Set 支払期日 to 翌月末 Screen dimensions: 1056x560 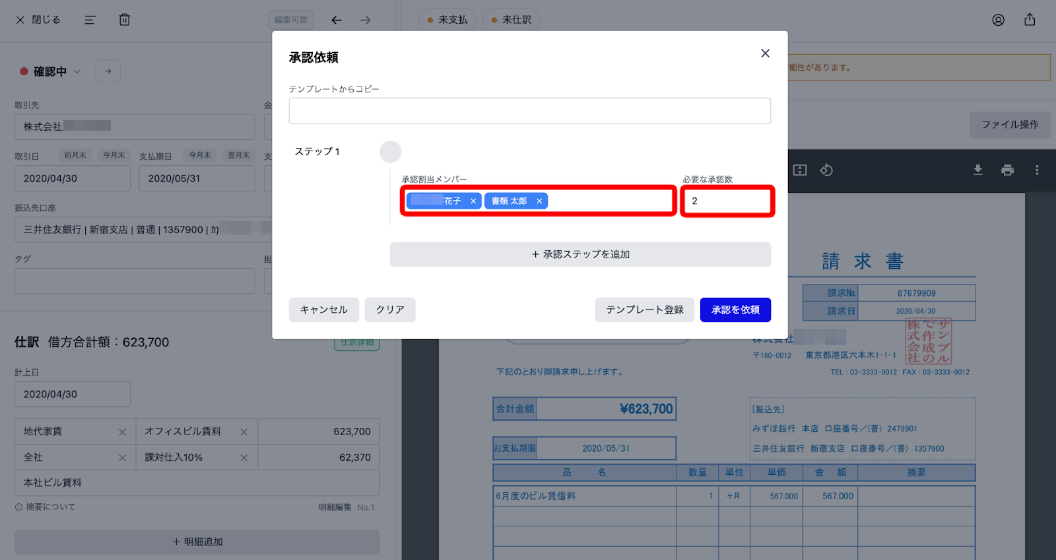(239, 155)
